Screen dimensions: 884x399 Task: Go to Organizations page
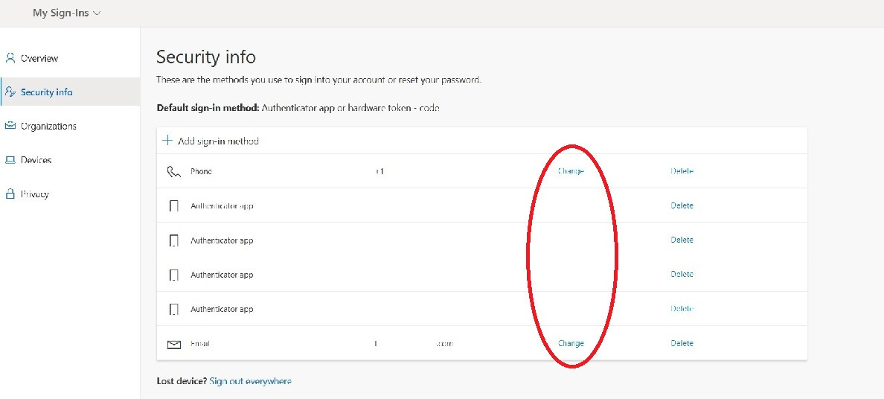click(x=48, y=126)
